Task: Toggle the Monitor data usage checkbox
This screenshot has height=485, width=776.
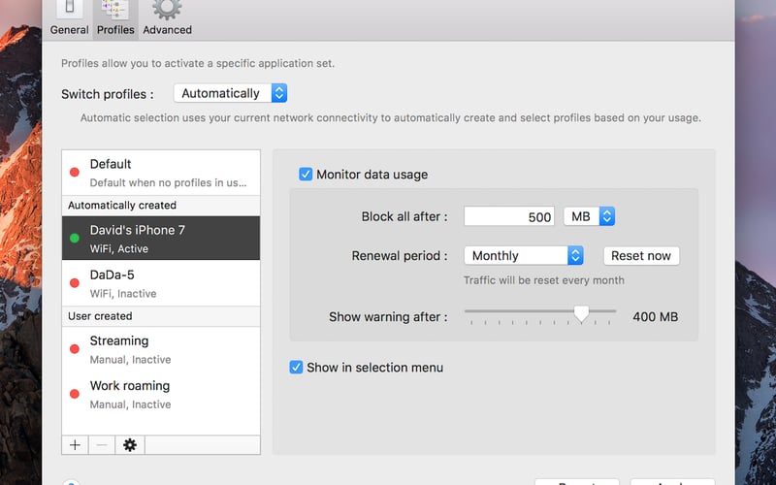Action: [306, 175]
